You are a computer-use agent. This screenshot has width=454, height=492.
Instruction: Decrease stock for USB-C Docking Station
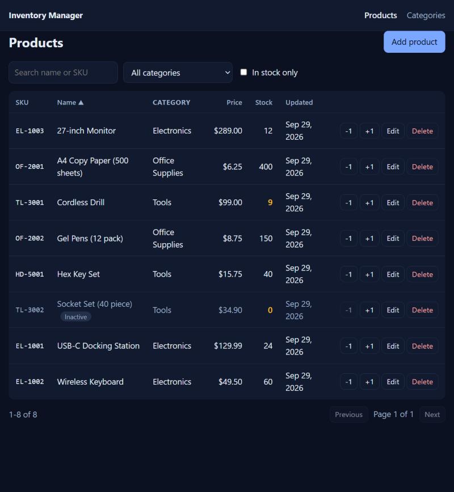[x=348, y=346]
